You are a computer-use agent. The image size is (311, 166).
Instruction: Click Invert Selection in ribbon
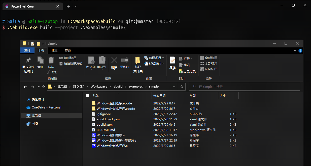click(x=209, y=69)
